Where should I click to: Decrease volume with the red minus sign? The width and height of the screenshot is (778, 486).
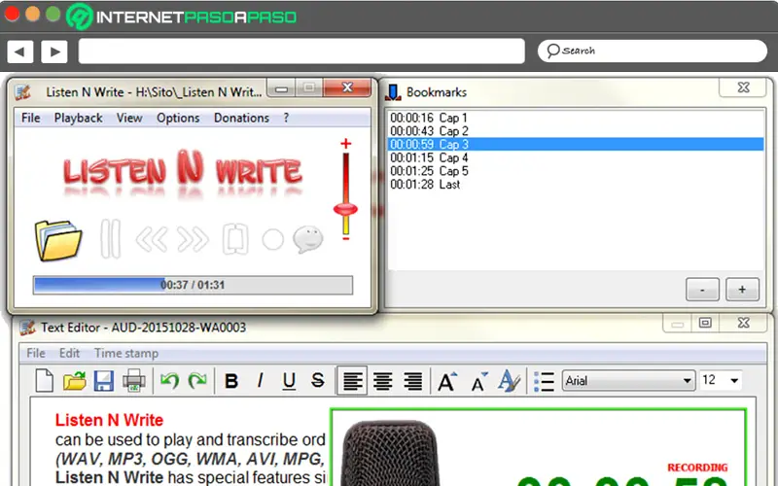[346, 239]
